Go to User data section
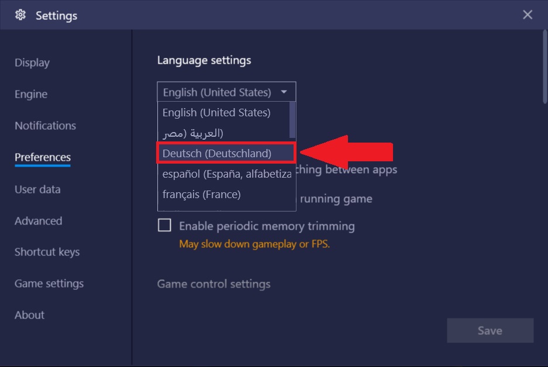Screen dimensions: 548x367 [x=37, y=189]
